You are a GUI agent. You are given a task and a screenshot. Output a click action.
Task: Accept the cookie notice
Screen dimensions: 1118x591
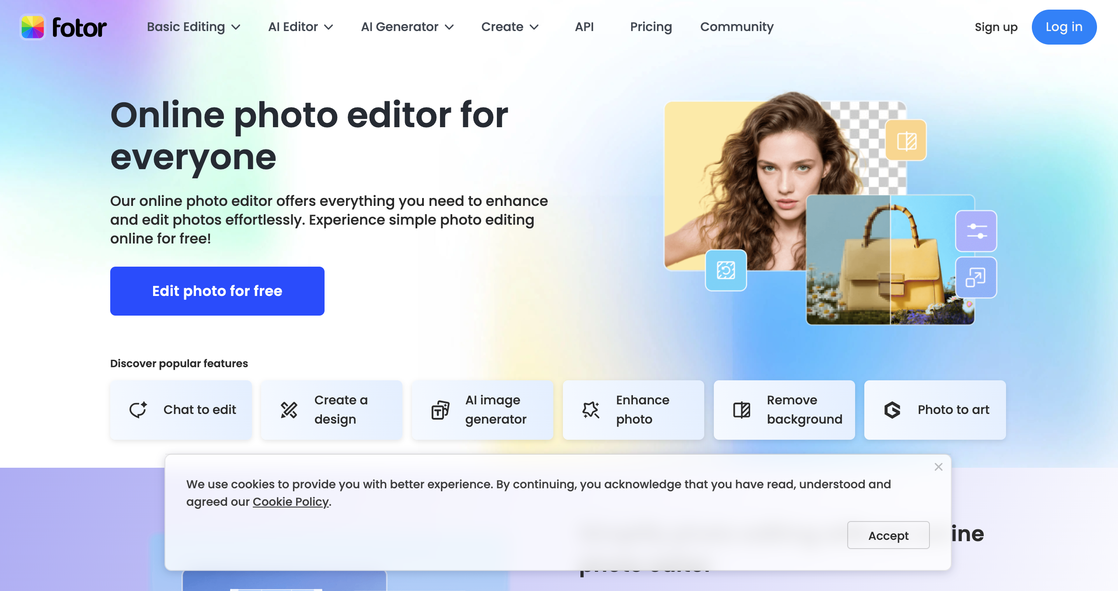point(887,535)
